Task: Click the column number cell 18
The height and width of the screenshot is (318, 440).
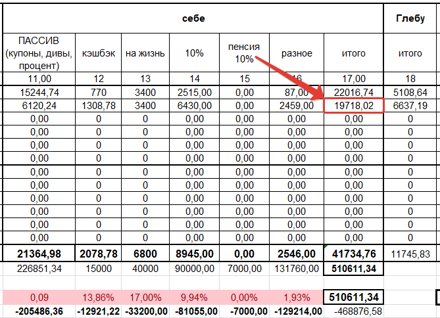Action: tap(410, 79)
